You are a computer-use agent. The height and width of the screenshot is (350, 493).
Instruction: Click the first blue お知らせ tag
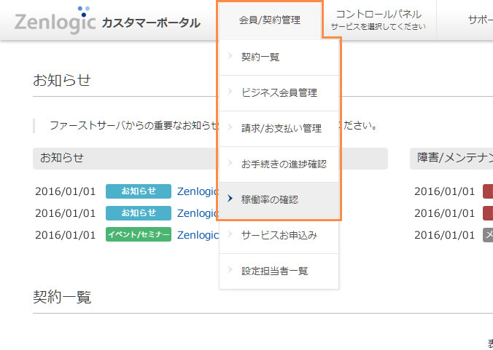[139, 191]
